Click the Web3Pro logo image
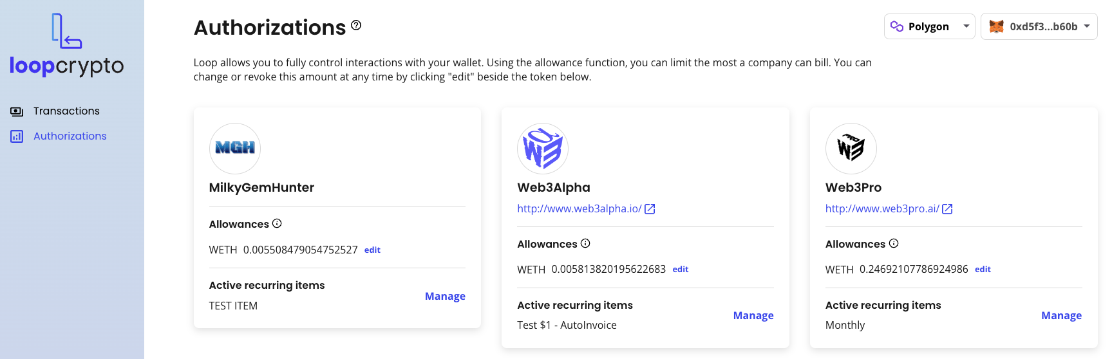This screenshot has width=1112, height=359. pos(851,149)
